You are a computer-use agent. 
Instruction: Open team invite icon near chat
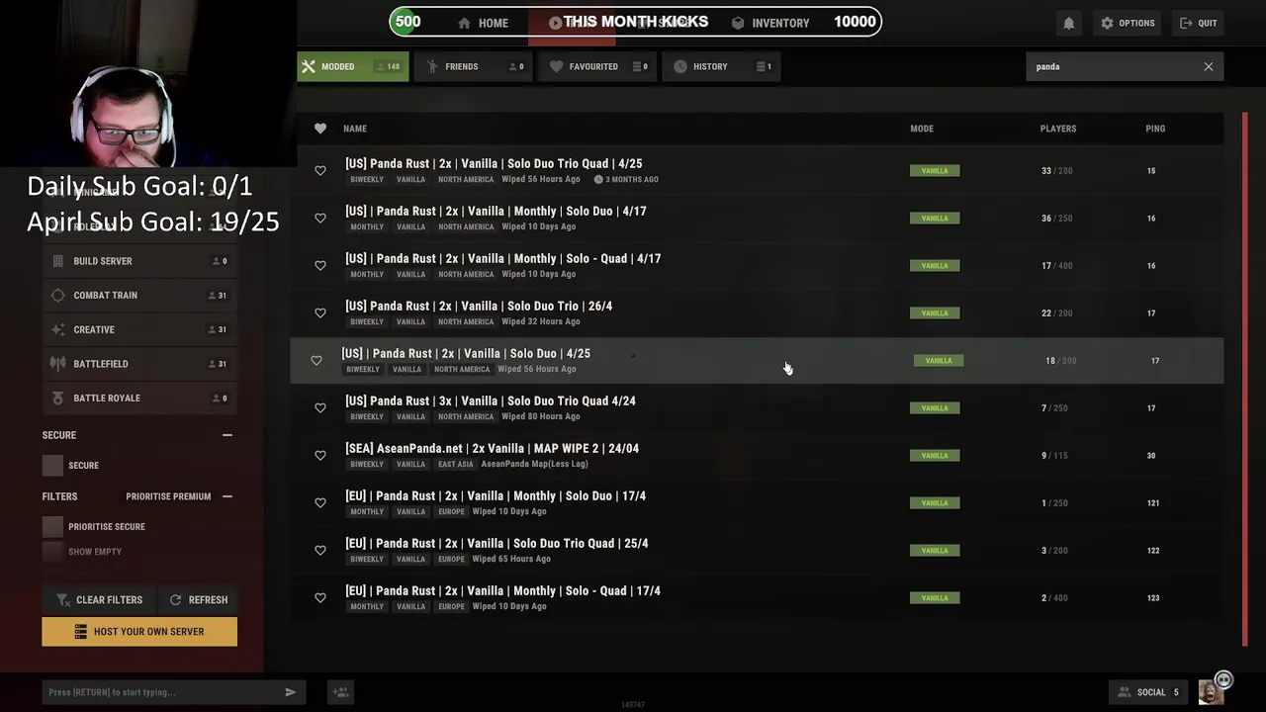340,692
